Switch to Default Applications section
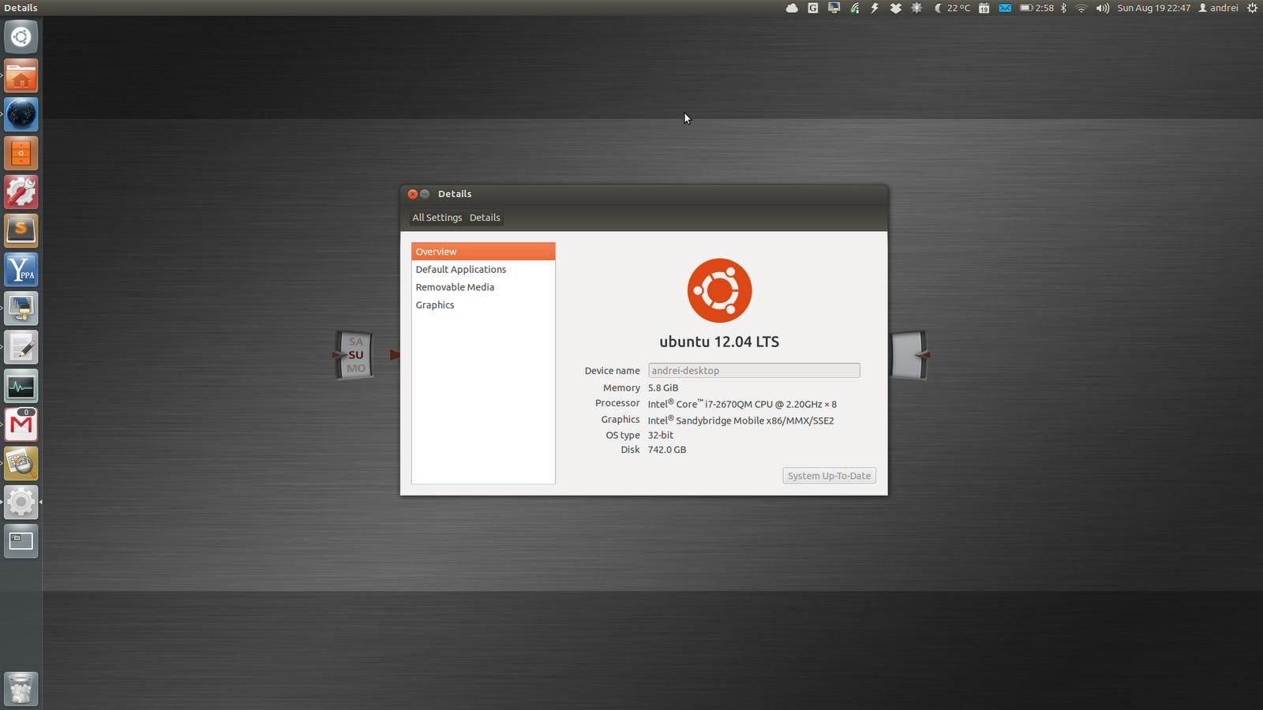This screenshot has width=1263, height=710. pos(483,270)
